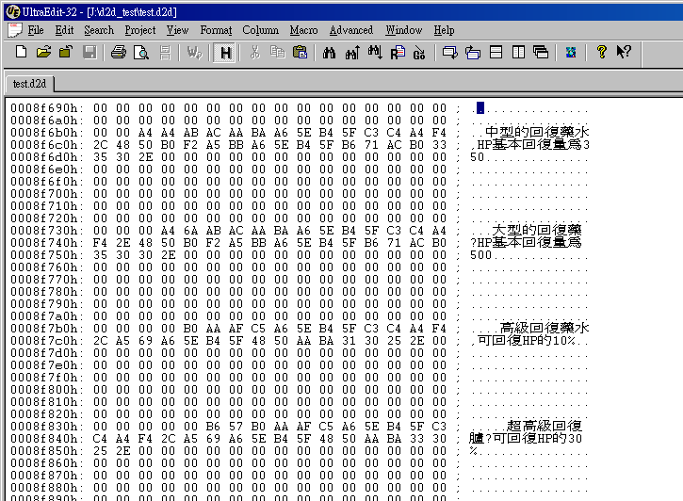Click the Goto line icon
This screenshot has height=501, width=683.
(x=419, y=52)
